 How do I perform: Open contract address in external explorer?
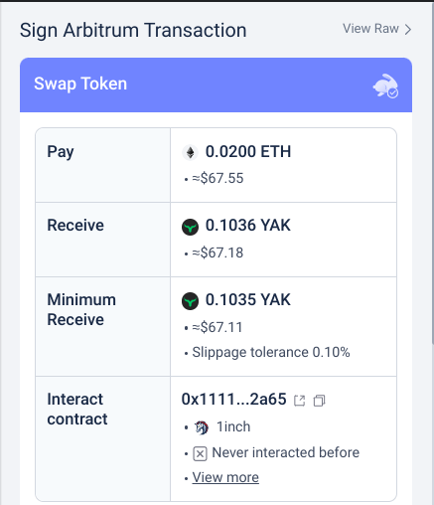click(x=300, y=401)
